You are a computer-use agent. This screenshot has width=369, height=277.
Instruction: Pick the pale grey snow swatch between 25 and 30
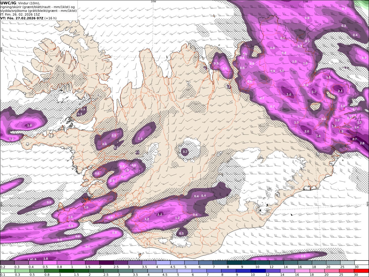(347, 263)
